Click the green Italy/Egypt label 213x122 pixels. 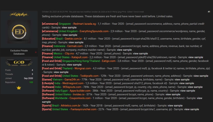coord(61,91)
